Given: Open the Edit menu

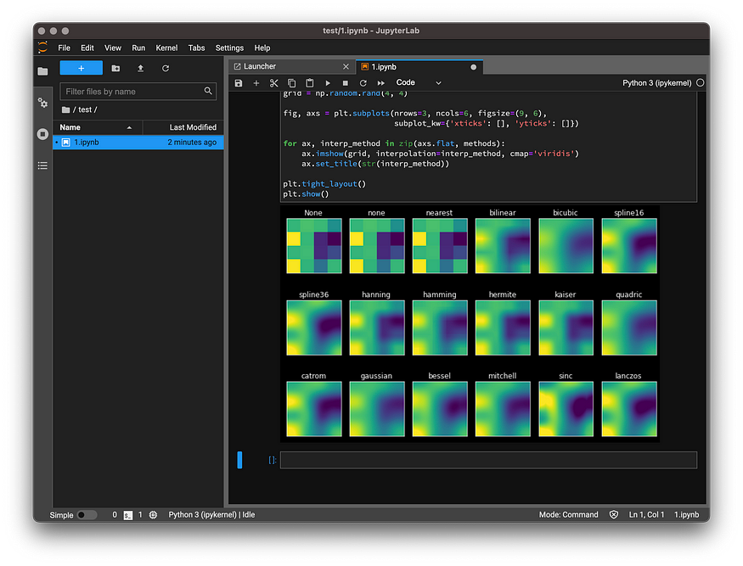Looking at the screenshot, I should click(87, 48).
